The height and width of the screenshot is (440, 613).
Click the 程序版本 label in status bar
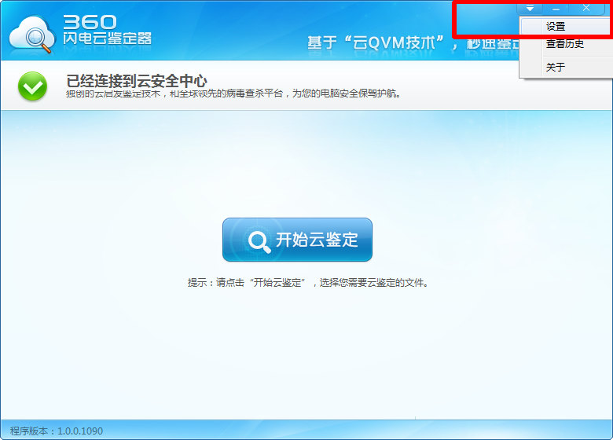(x=29, y=431)
